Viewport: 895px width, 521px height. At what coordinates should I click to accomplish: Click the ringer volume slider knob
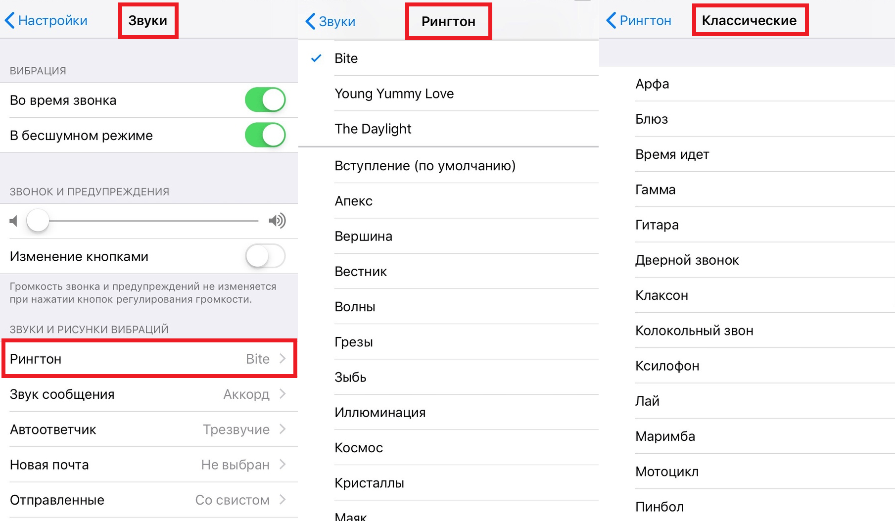coord(38,221)
